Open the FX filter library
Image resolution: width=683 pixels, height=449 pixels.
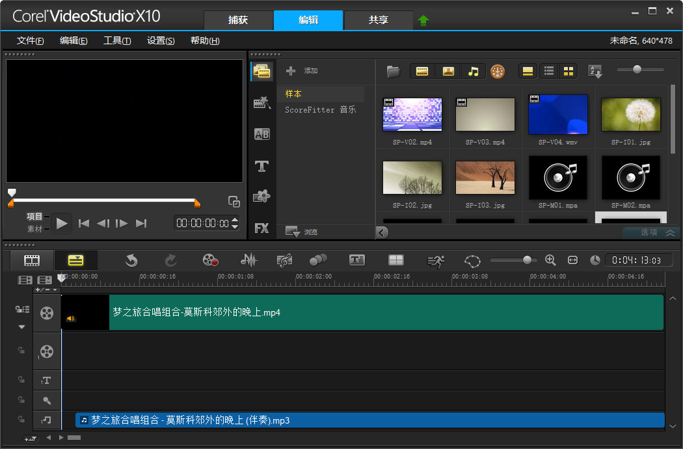pyautogui.click(x=261, y=228)
